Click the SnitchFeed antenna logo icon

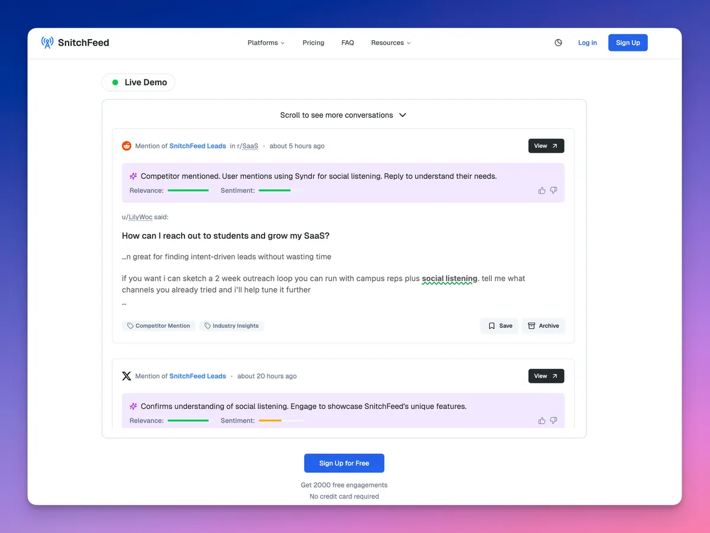(47, 43)
